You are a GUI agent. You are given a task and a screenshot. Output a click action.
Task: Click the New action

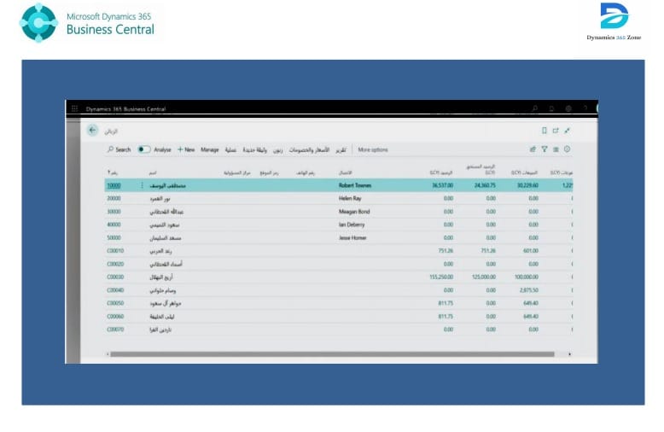click(x=186, y=149)
